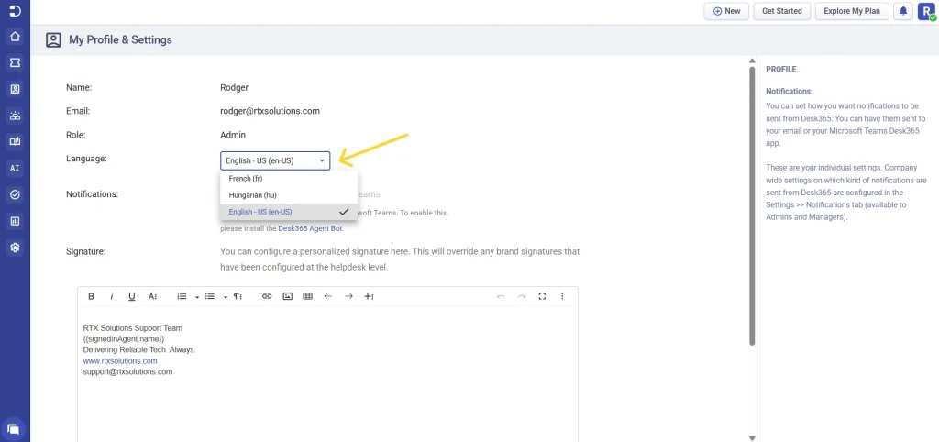Image resolution: width=939 pixels, height=442 pixels.
Task: Insert a table in the signature
Action: pos(308,296)
